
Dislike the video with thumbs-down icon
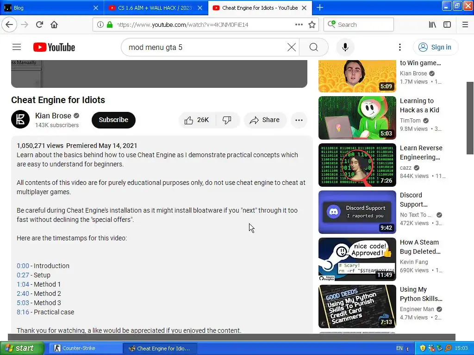pos(227,120)
